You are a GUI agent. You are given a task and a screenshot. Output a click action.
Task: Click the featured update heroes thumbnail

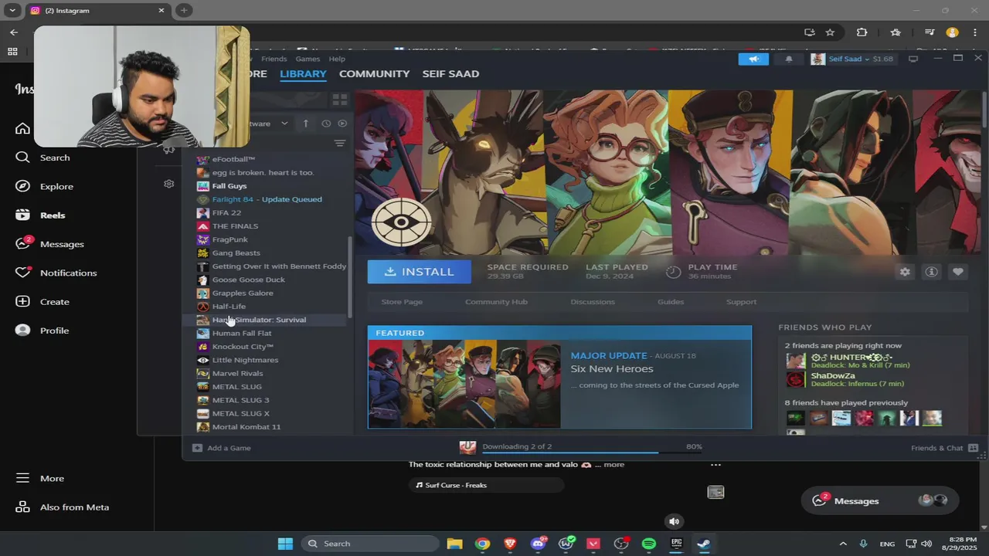pos(464,384)
